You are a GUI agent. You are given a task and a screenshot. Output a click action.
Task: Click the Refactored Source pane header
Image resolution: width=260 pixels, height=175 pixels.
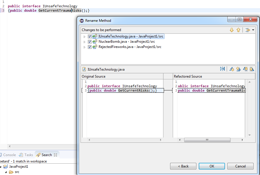(214, 76)
